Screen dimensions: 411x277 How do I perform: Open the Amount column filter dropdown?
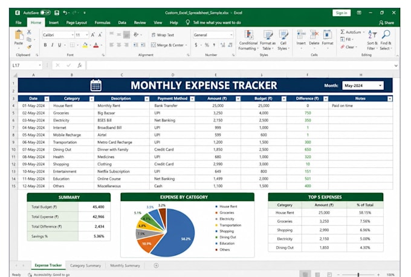coord(238,99)
